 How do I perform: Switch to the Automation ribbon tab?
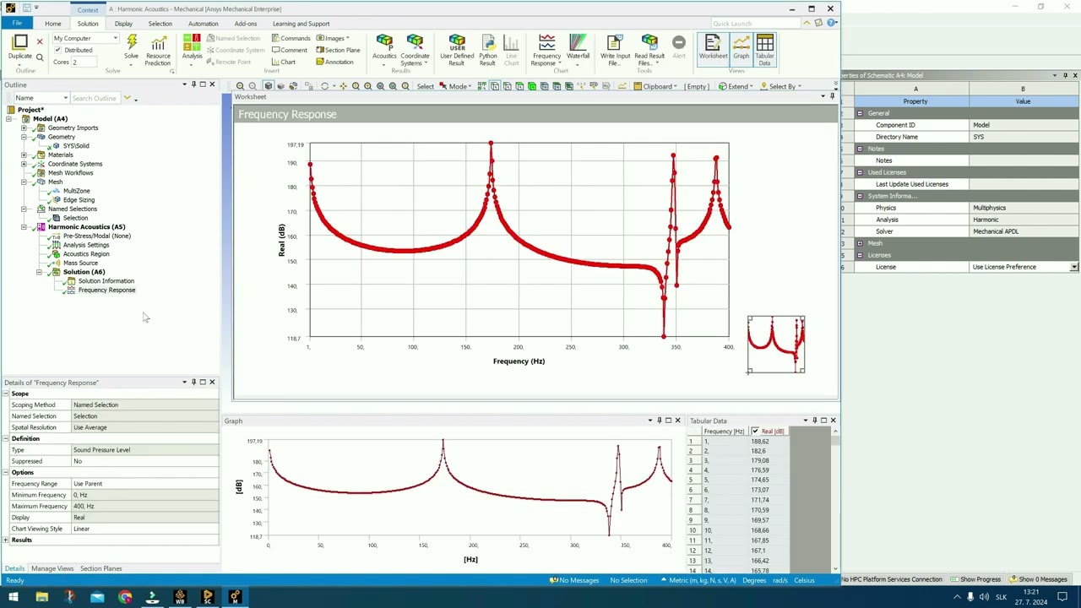(x=203, y=24)
